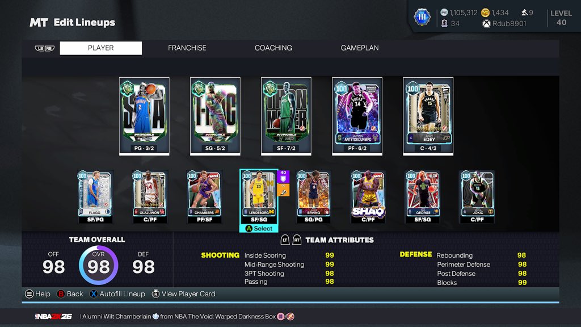
Task: Select the PG starter card
Action: point(144,116)
